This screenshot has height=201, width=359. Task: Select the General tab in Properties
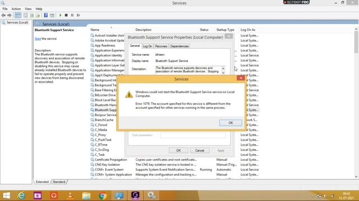pyautogui.click(x=135, y=46)
